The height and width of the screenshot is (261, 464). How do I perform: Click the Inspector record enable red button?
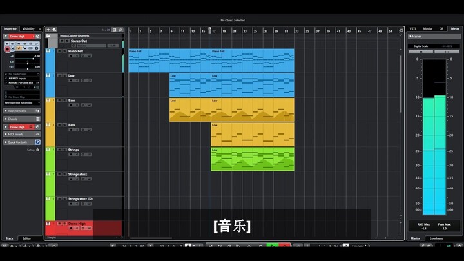pos(8,49)
